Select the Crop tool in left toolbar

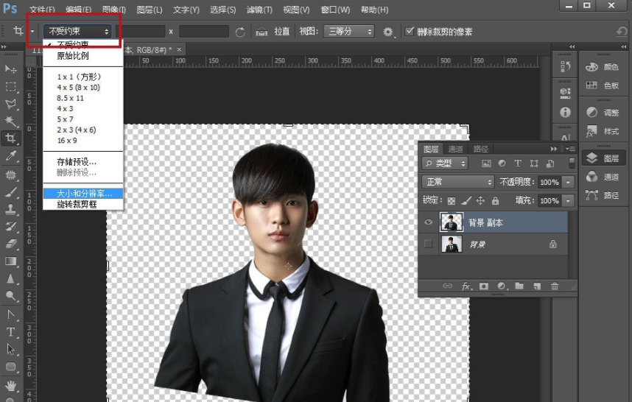pos(10,138)
